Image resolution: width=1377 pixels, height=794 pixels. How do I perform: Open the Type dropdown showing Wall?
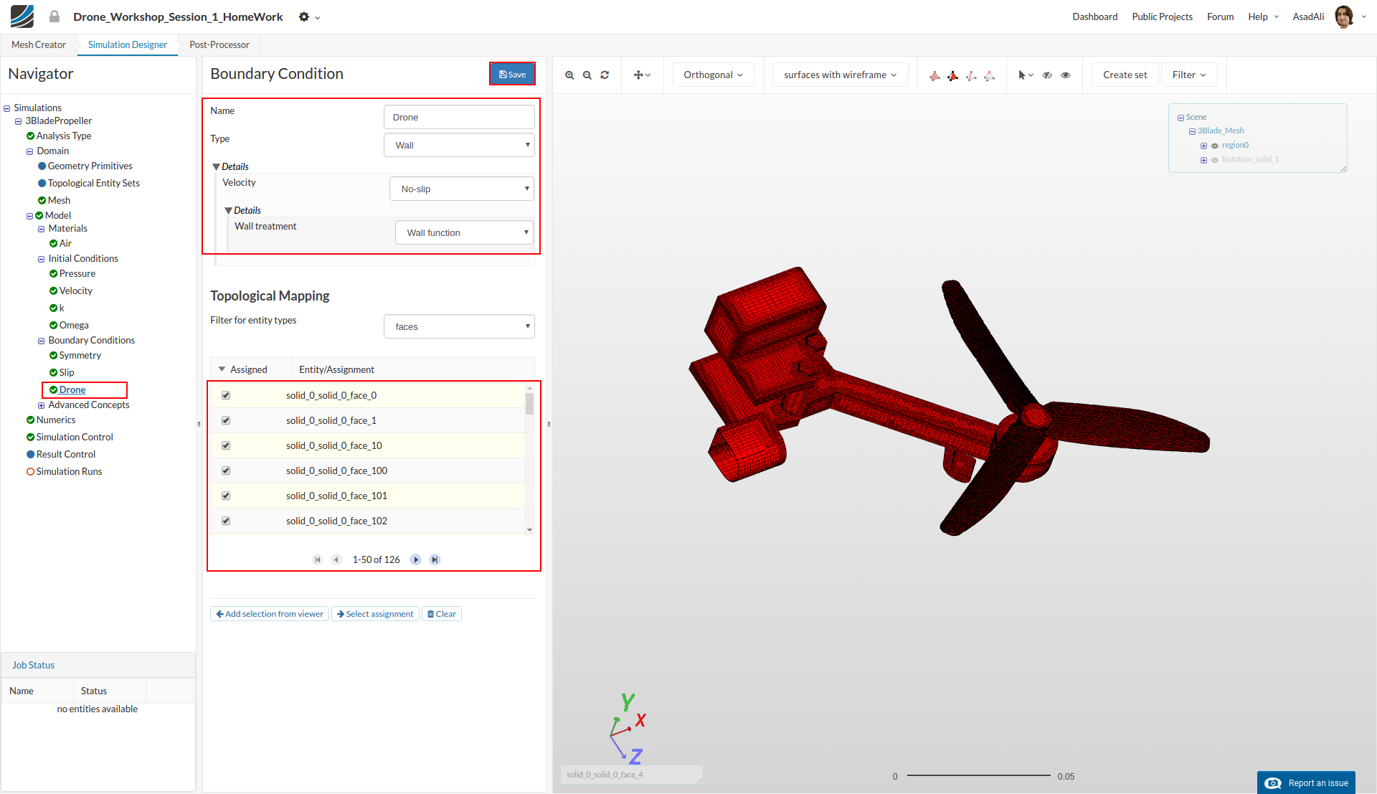click(x=459, y=145)
